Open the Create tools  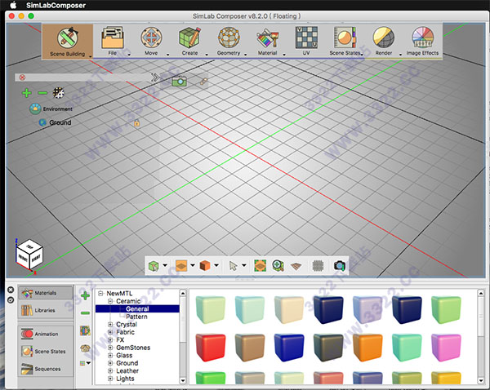(x=189, y=42)
